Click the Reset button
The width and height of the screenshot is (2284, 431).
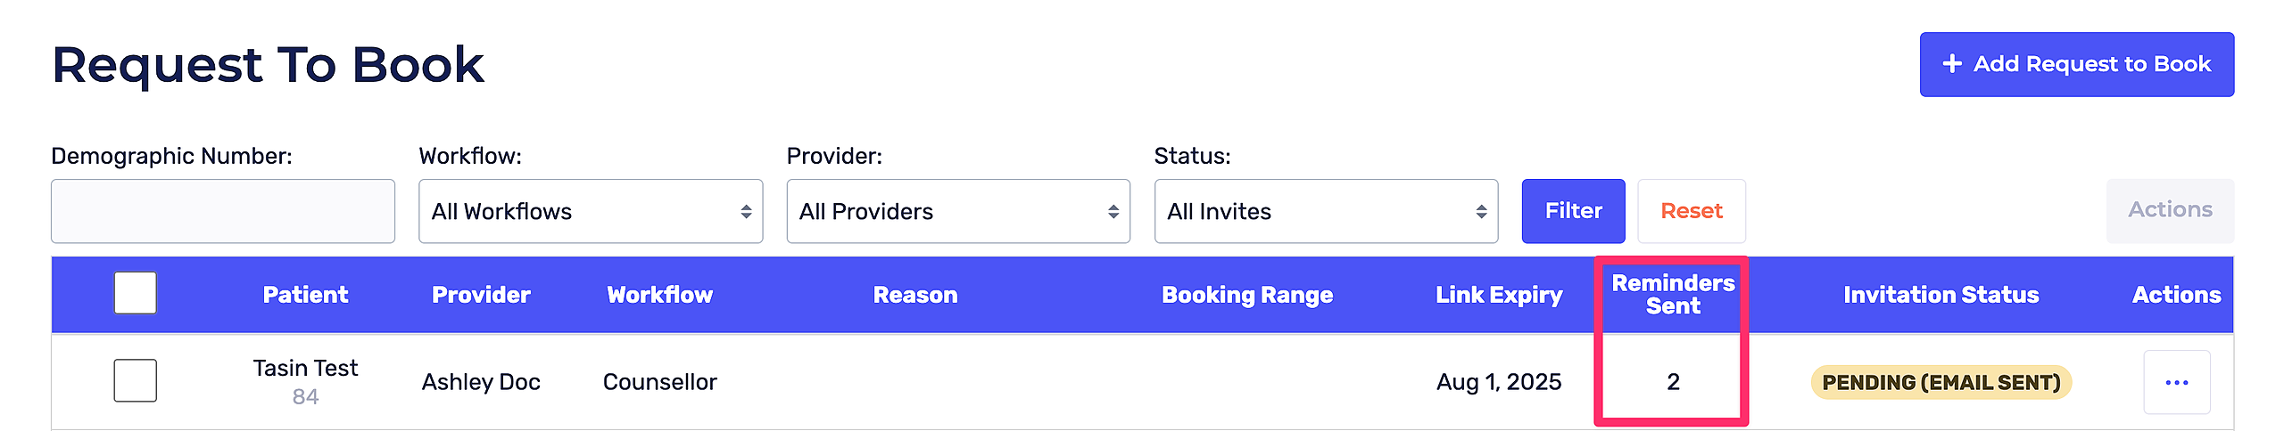pyautogui.click(x=1691, y=211)
